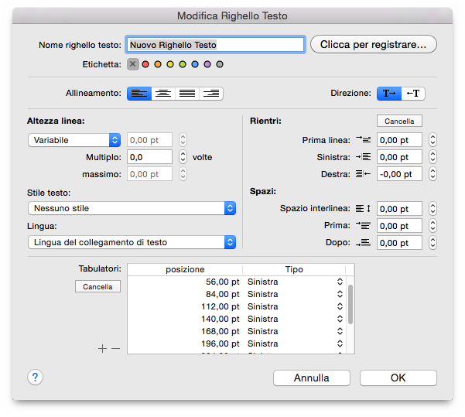Select the 112,00 pt tab position

coord(221,306)
